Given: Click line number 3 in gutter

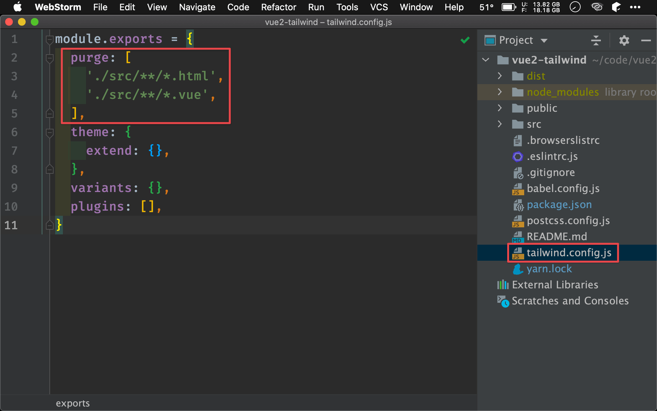Looking at the screenshot, I should [x=14, y=76].
